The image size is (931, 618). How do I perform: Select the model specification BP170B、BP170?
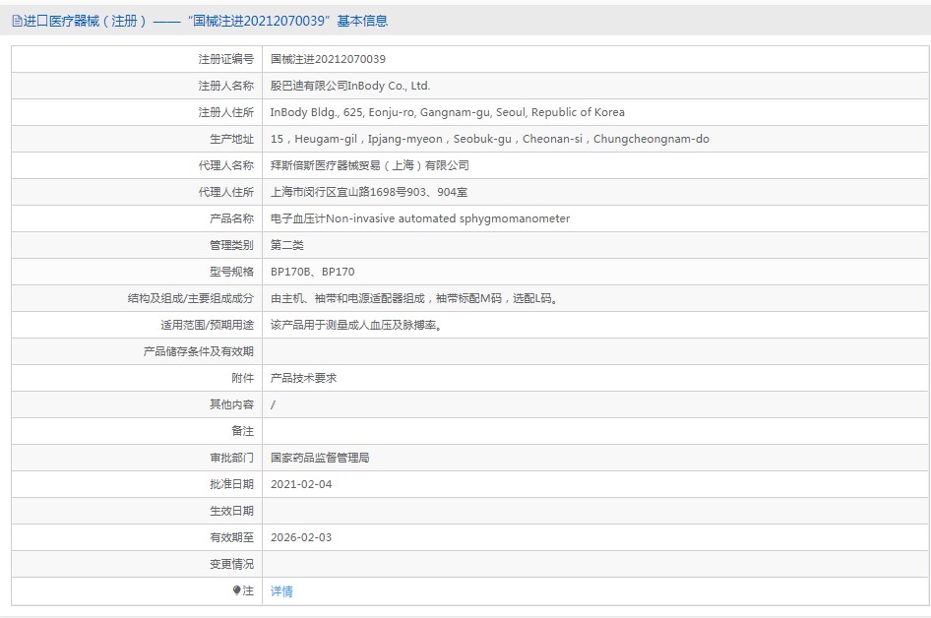(312, 272)
